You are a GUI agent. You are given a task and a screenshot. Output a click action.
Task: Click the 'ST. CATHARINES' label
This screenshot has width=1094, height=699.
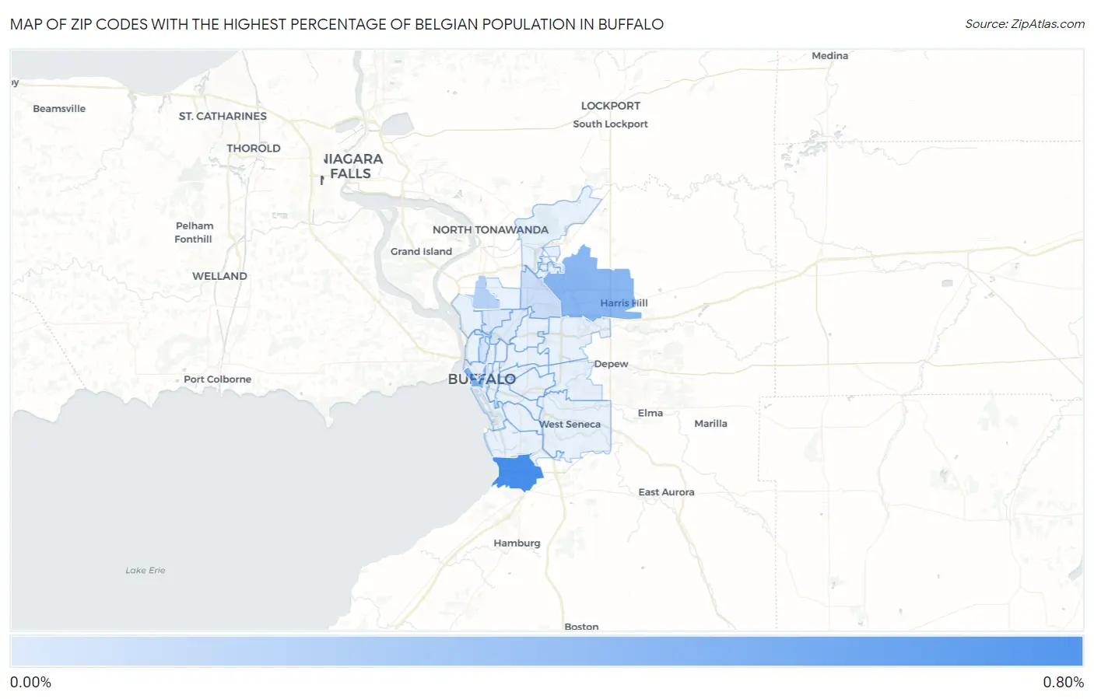[223, 116]
